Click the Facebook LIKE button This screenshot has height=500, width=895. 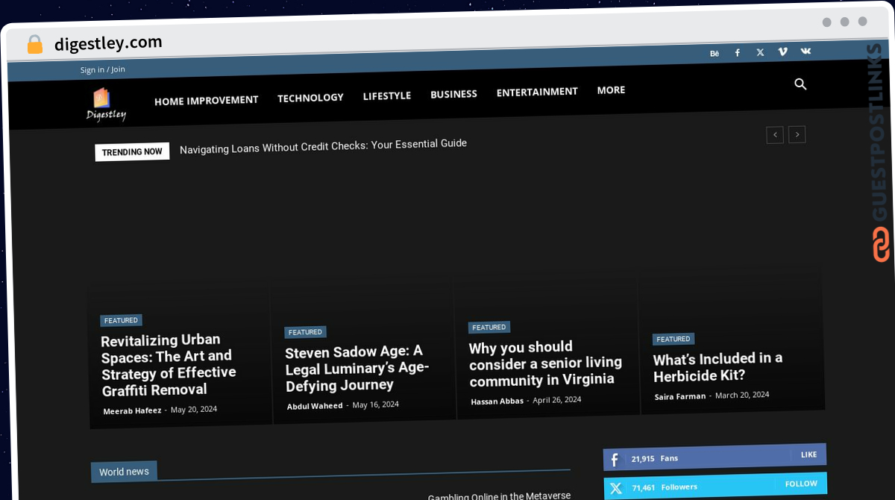[x=809, y=454]
